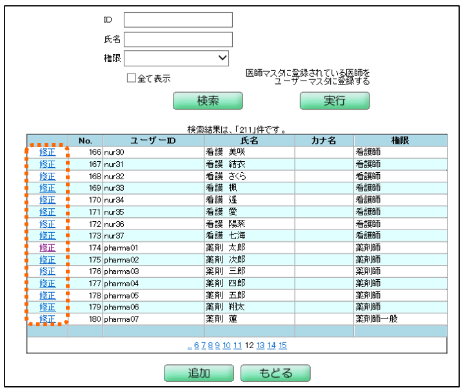Click the 検索 search button
Viewport: 465px width, 392px height.
click(x=208, y=101)
